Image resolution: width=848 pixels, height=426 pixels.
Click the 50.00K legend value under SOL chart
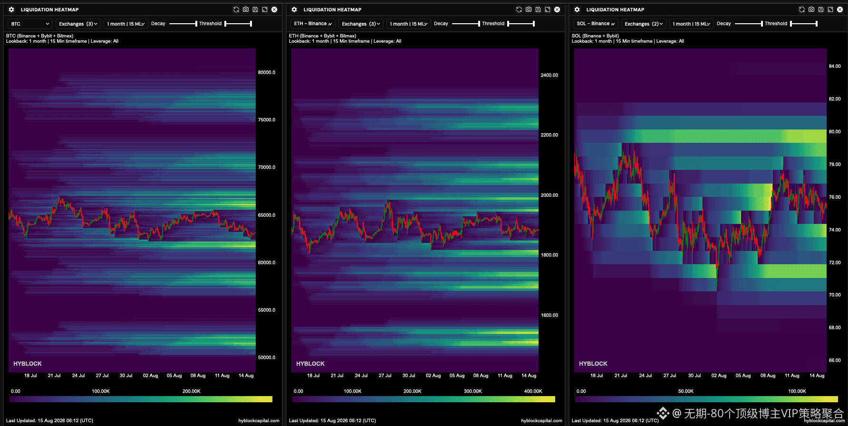686,391
